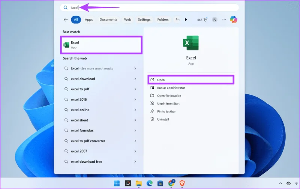Image resolution: width=300 pixels, height=189 pixels.
Task: Select the 'excel to pdf converter' suggestion
Action: pos(100,141)
